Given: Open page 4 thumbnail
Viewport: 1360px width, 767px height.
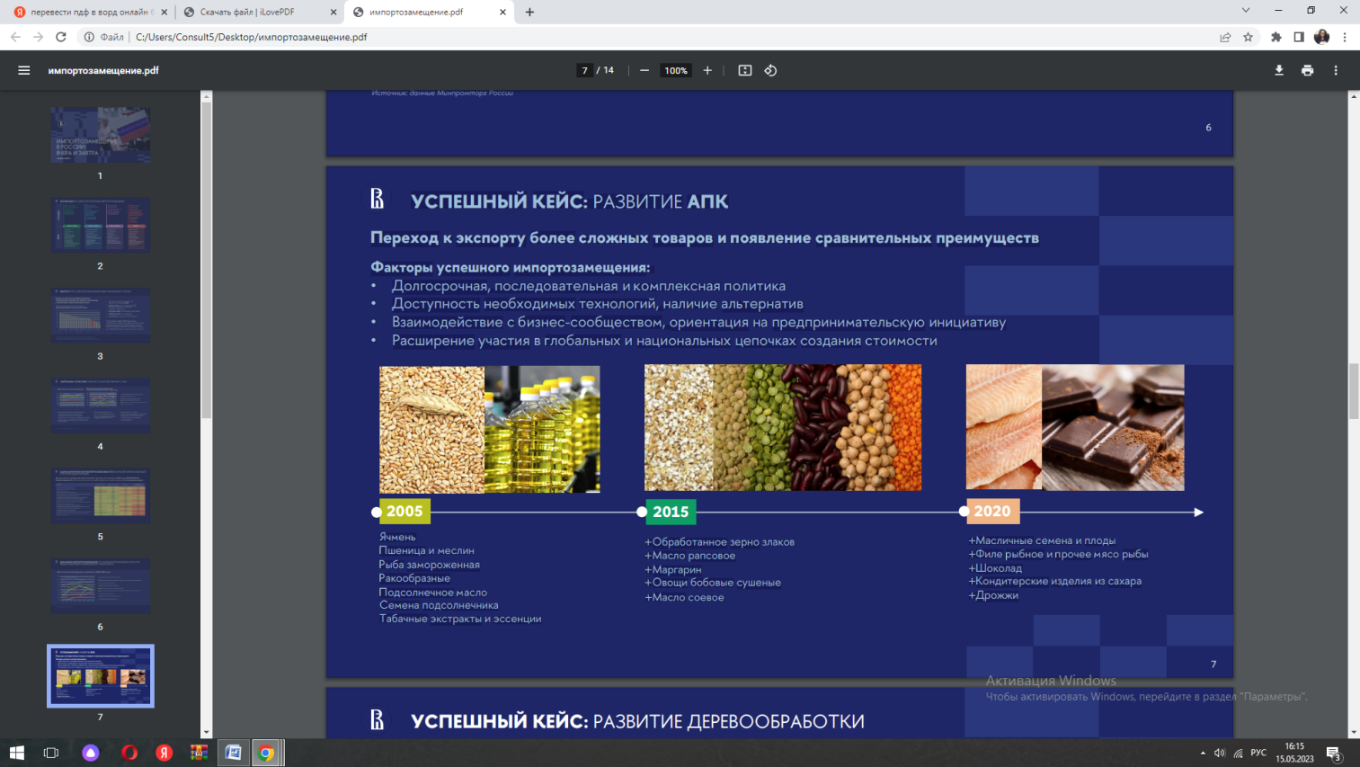Looking at the screenshot, I should [101, 405].
